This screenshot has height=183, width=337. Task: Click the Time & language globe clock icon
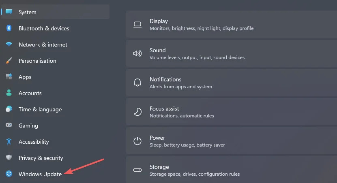(9, 109)
